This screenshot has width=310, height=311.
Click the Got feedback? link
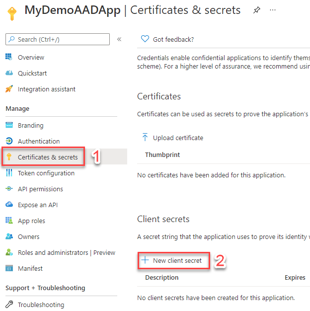(173, 39)
